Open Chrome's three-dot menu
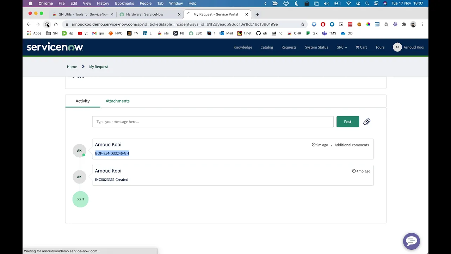Image resolution: width=451 pixels, height=254 pixels. tap(422, 24)
